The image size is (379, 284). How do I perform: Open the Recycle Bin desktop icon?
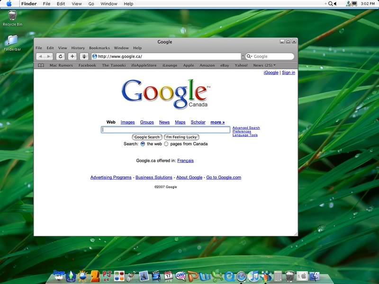click(13, 18)
